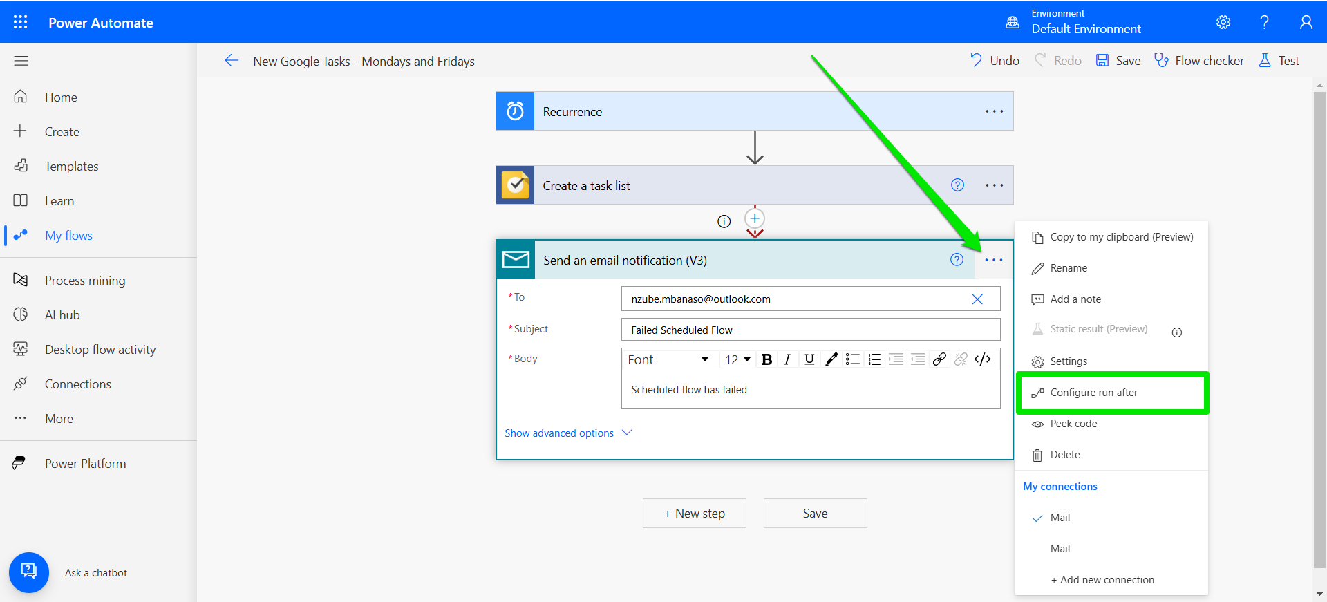Insert a bulleted list in Body
Viewport: 1327px width, 602px height.
853,359
